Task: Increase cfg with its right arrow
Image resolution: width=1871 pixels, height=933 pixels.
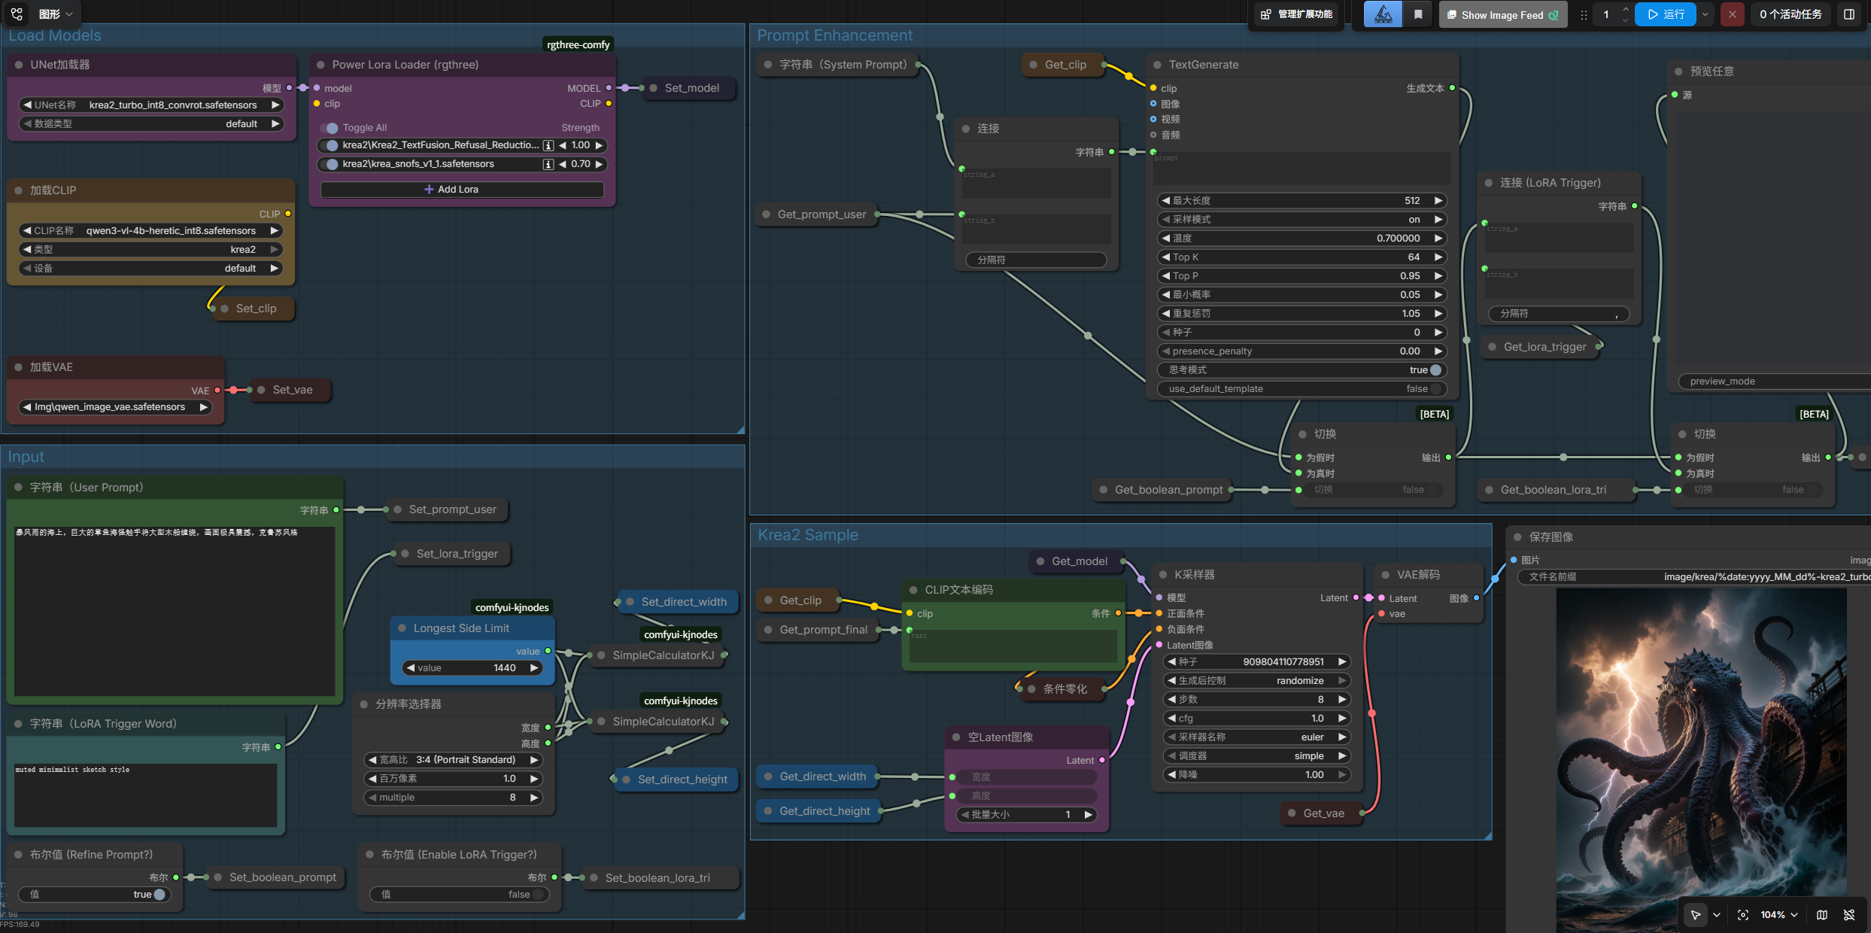Action: click(x=1341, y=719)
